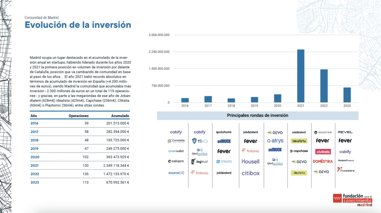Click the 'Año' table header

33,116
